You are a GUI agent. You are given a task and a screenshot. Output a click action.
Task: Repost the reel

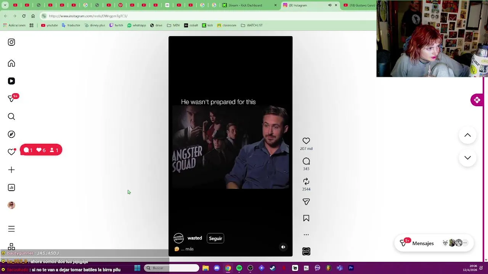tap(306, 182)
